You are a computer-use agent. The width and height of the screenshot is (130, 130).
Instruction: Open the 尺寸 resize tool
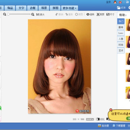(110, 14)
